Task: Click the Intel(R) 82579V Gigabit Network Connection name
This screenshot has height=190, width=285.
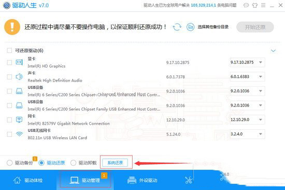Action: 69,124
